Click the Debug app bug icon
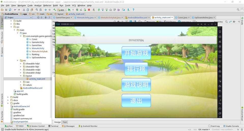Screen dimensions: 244x131 pyautogui.click(x=77, y=10)
